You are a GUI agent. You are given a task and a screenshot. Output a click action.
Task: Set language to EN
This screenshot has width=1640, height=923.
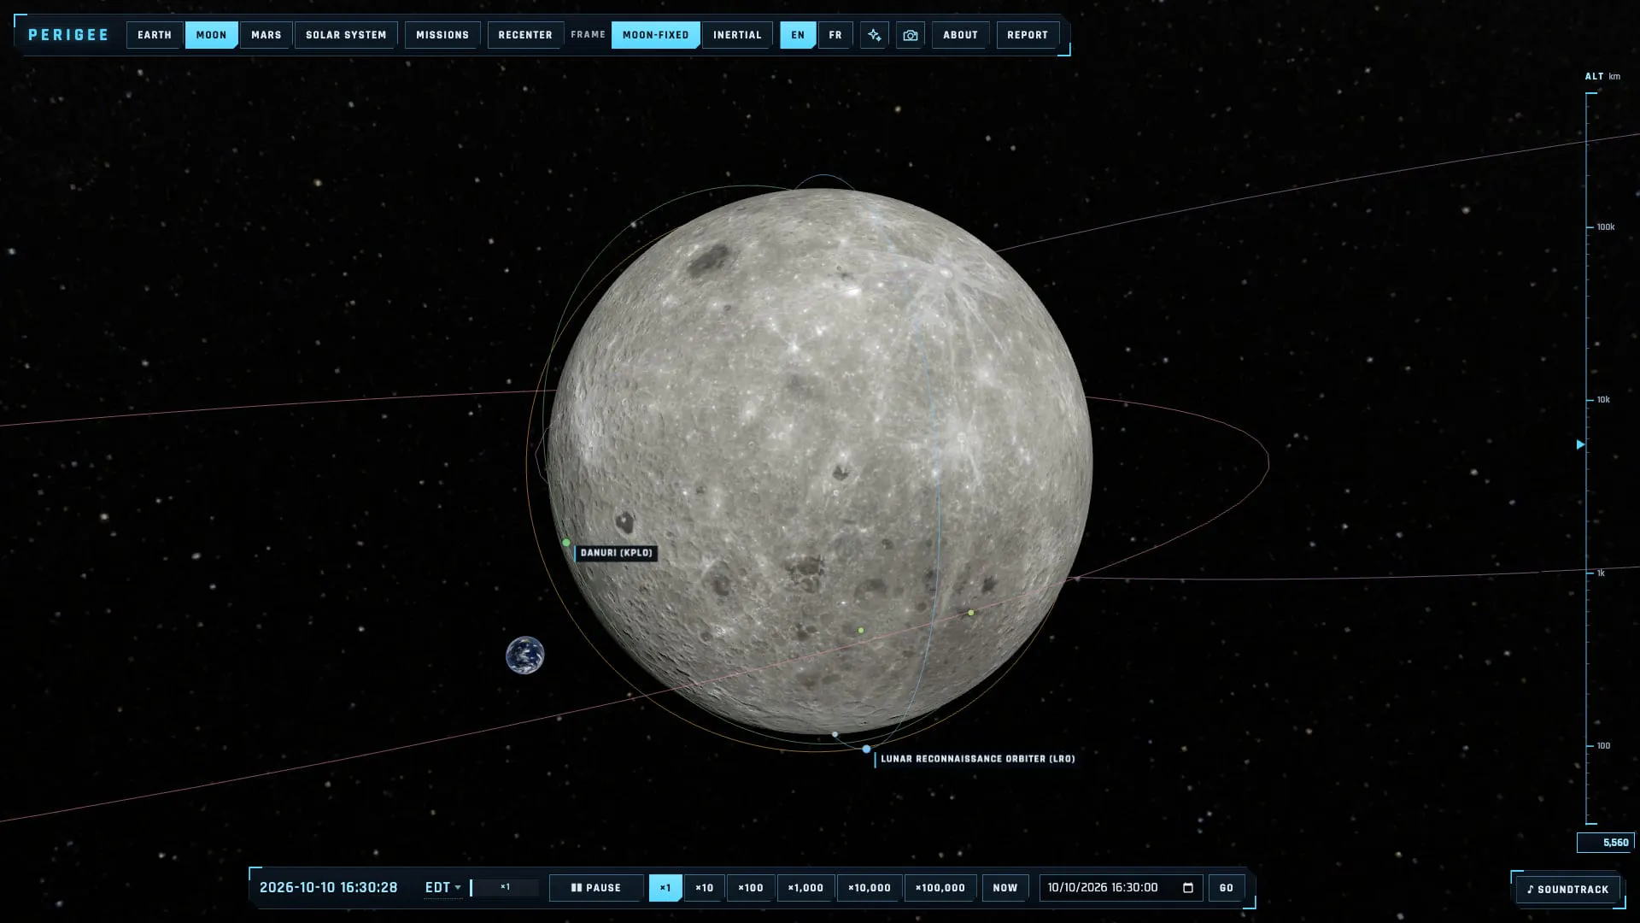click(798, 35)
